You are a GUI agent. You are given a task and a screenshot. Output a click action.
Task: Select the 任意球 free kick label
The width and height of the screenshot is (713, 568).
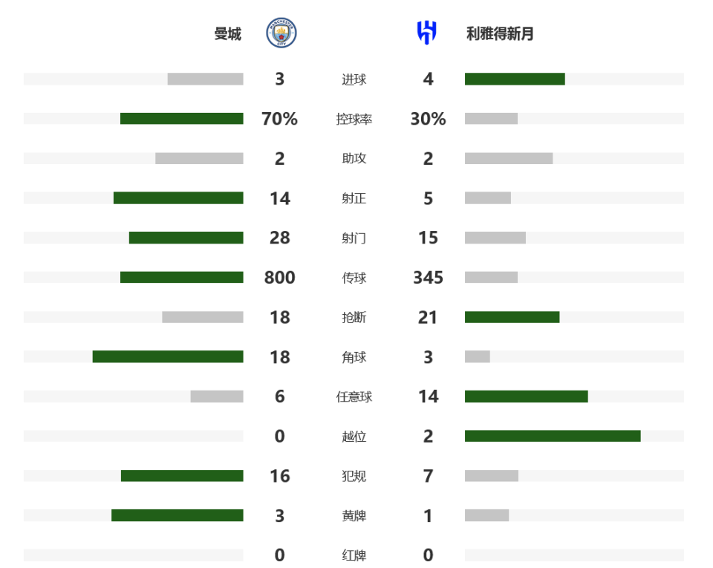click(354, 396)
